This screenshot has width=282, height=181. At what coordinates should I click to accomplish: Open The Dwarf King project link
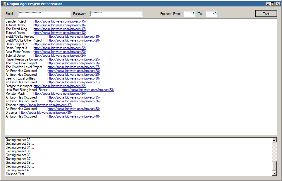[60, 29]
